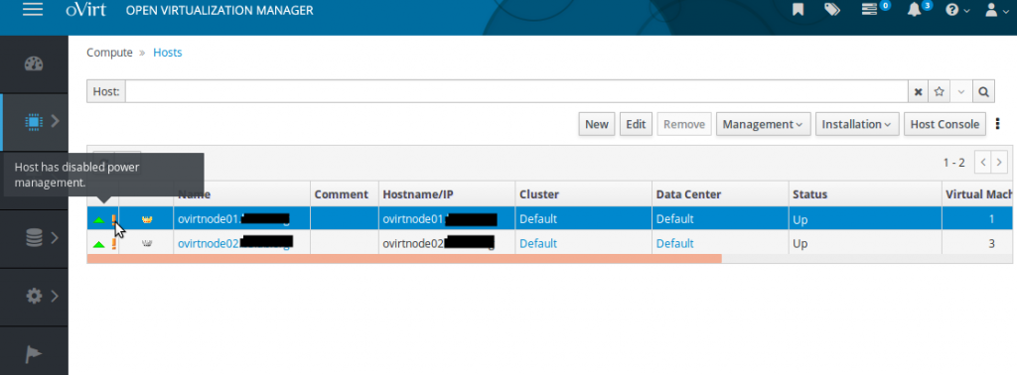
Task: Click the exclamation warning icon of ovirtnode01
Action: click(x=114, y=219)
